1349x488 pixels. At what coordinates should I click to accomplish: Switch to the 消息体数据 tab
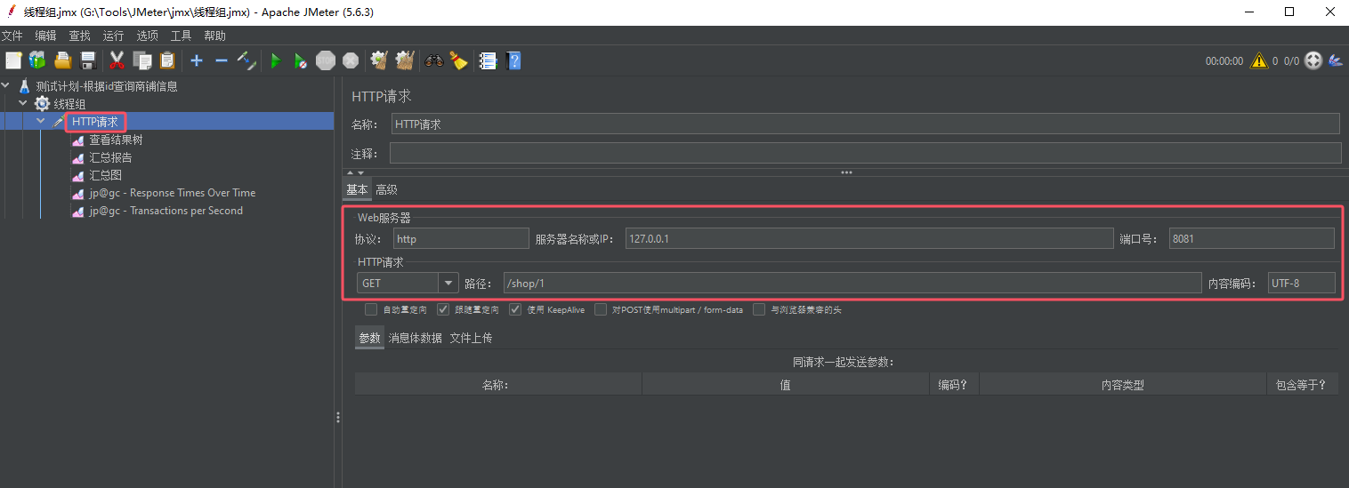click(x=416, y=338)
